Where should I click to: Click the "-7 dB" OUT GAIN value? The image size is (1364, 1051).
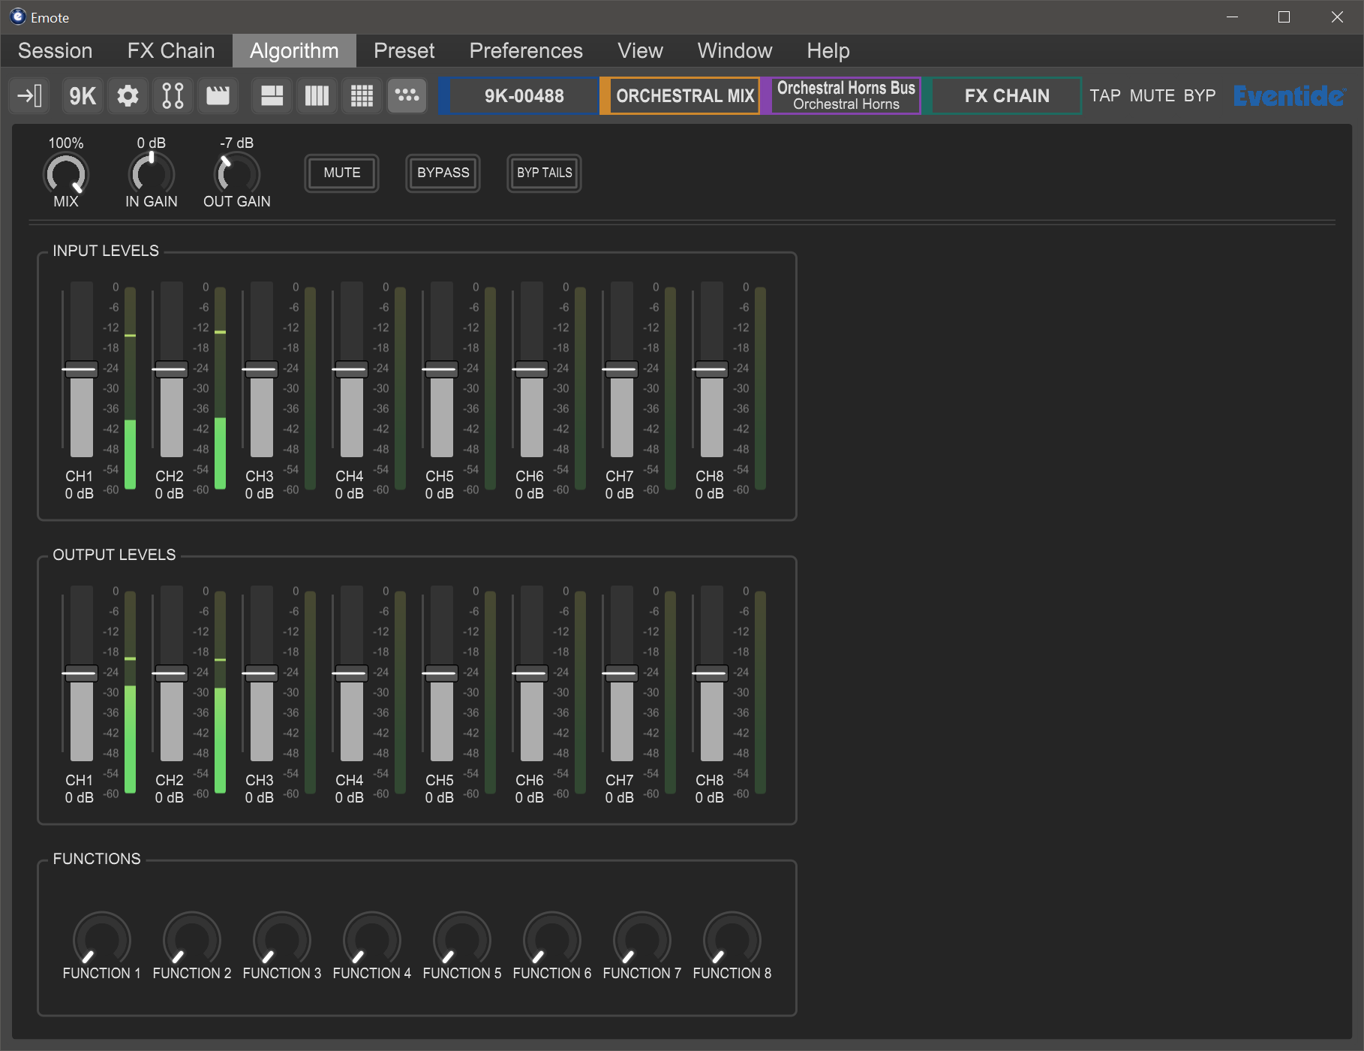tap(237, 143)
